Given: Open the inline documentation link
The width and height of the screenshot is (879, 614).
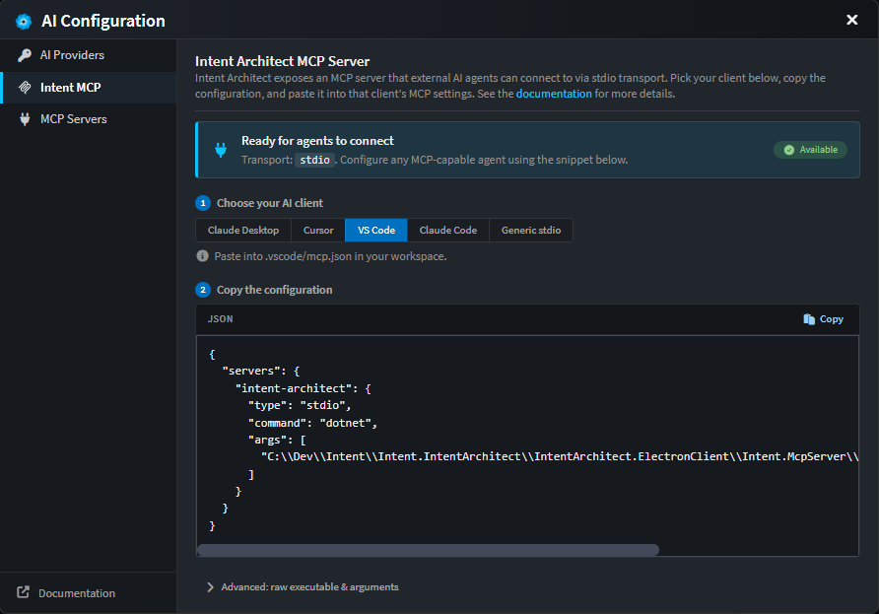Looking at the screenshot, I should pyautogui.click(x=554, y=94).
